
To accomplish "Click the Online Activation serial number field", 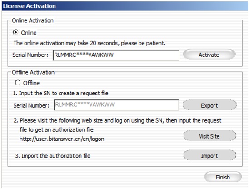I will 116,55.
